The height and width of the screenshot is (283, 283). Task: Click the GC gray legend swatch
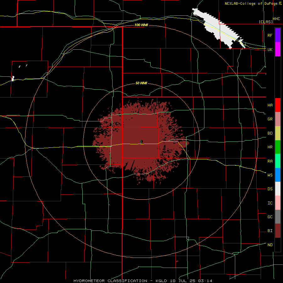(278, 217)
